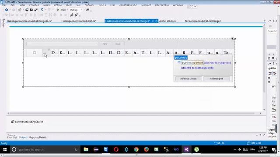The height and width of the screenshot is (157, 280).
Task: Click the Navigate Backward toolbar icon
Action: (x=7, y=10)
